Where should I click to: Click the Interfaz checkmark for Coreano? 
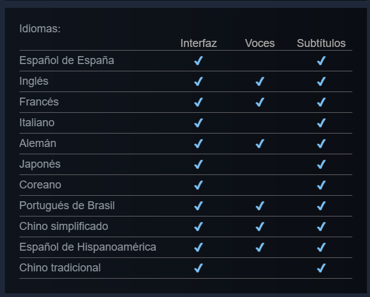coord(198,185)
